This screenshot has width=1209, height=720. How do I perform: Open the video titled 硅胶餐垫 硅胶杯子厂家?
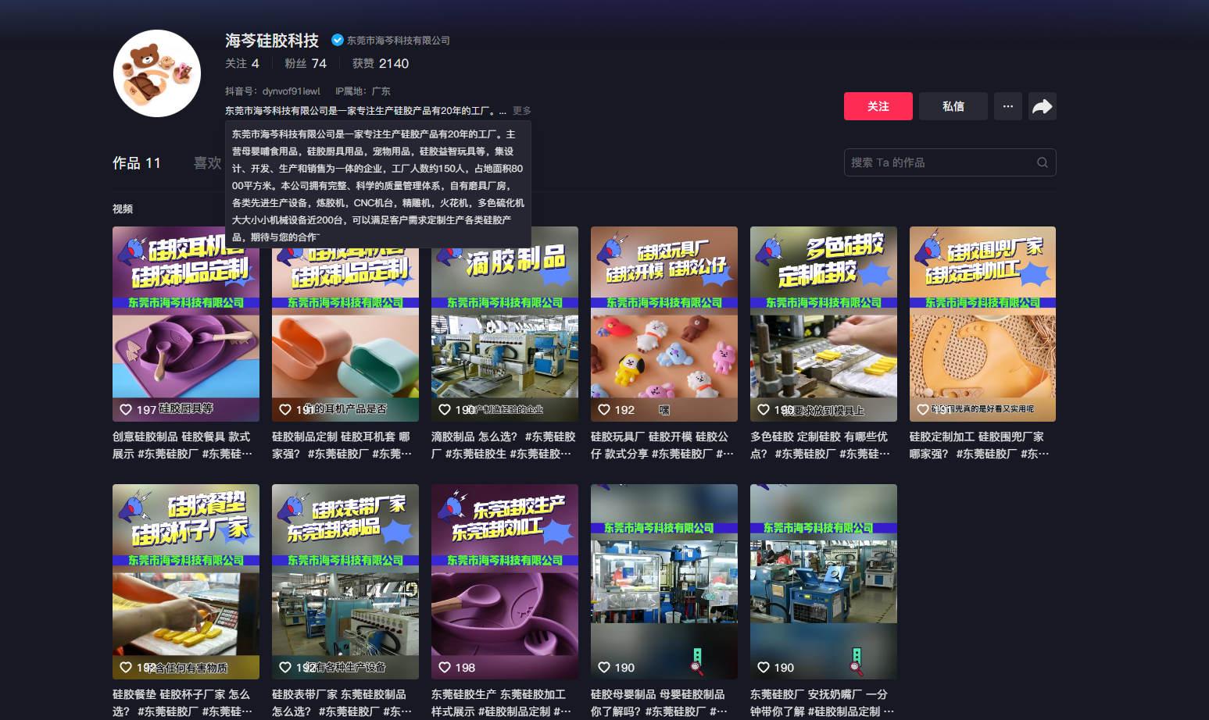(x=185, y=582)
